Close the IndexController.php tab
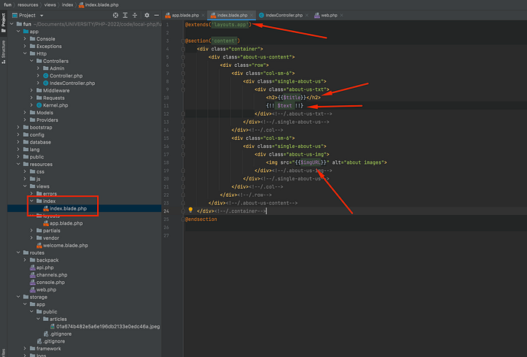The width and height of the screenshot is (527, 357). 307,16
